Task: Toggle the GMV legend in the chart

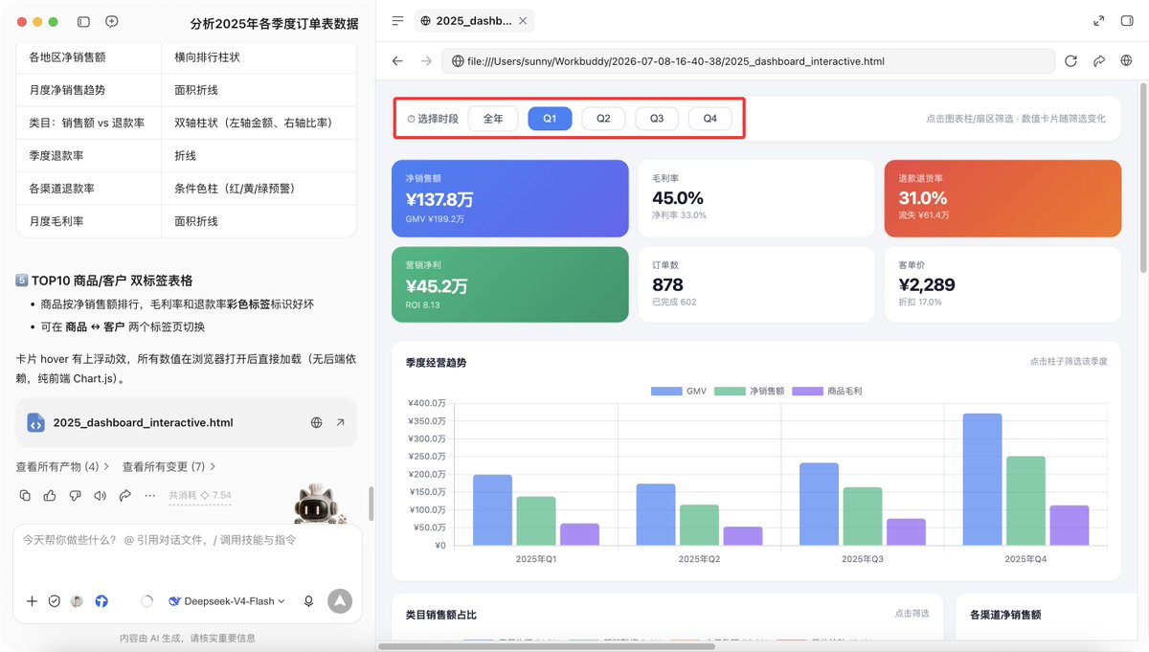Action: point(679,391)
